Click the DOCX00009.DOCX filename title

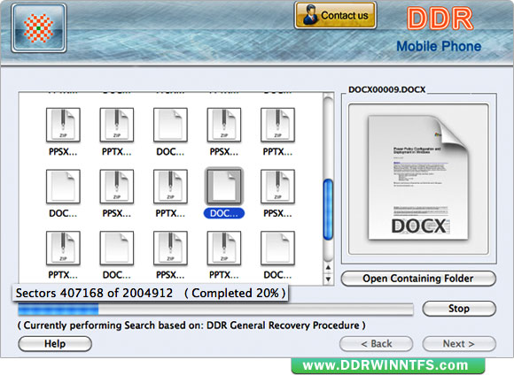[x=386, y=89]
